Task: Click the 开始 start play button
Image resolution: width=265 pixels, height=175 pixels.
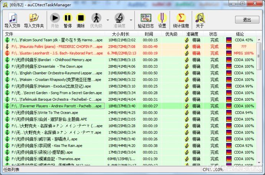Action: coord(55,18)
